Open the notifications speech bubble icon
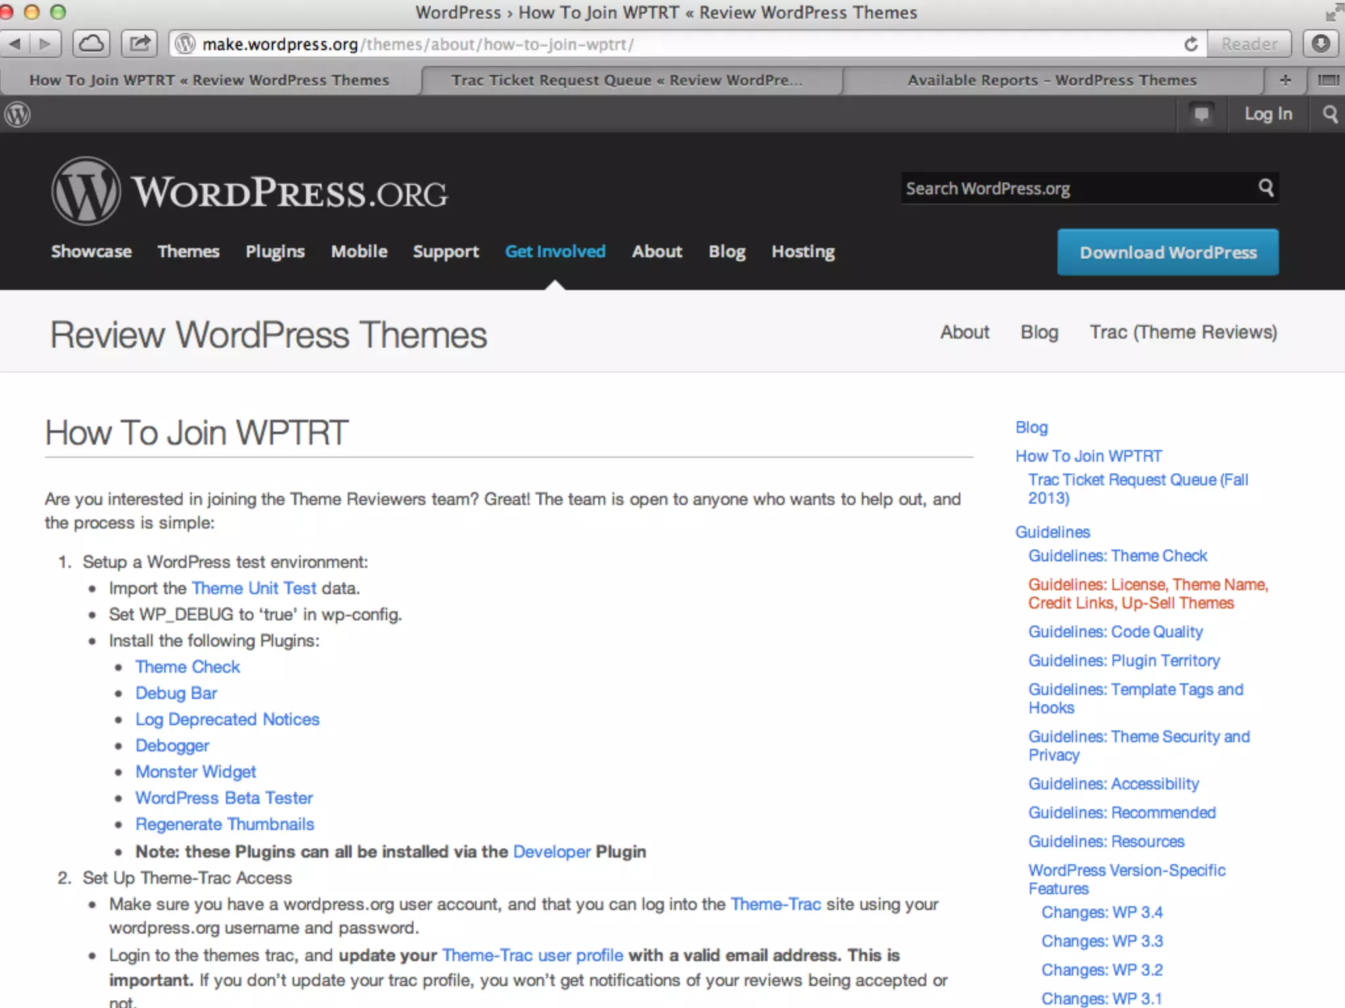This screenshot has width=1345, height=1008. coord(1201,114)
